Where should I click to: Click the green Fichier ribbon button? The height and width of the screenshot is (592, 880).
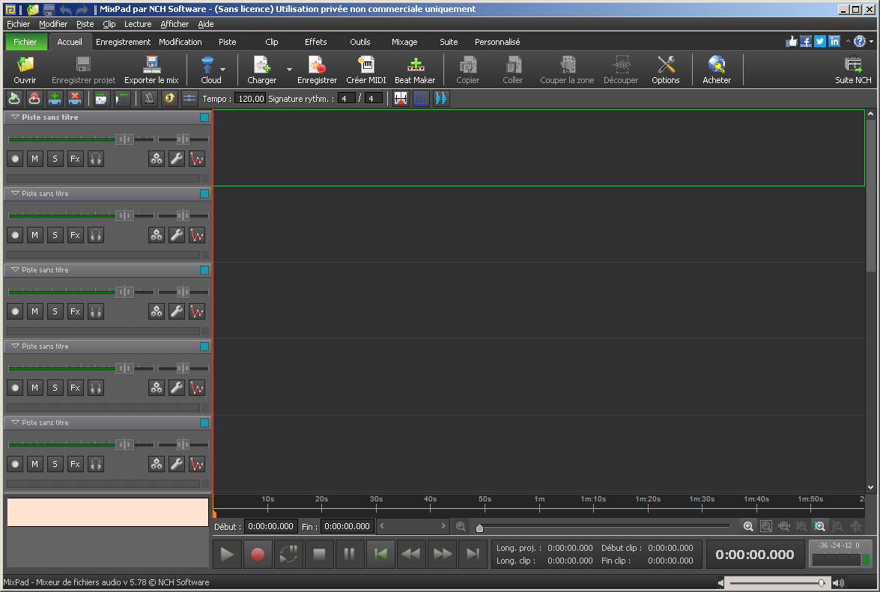[25, 42]
